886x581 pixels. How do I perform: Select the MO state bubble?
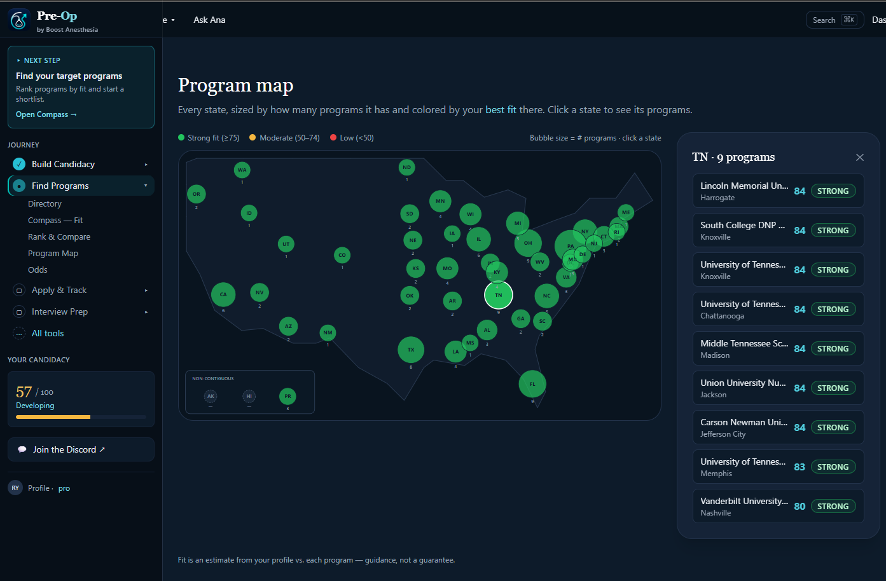click(x=447, y=268)
